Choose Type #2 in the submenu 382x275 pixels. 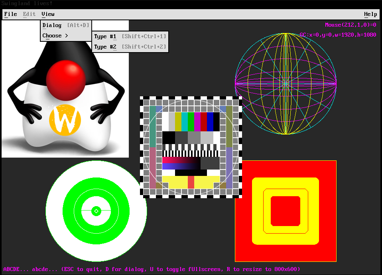[130, 47]
